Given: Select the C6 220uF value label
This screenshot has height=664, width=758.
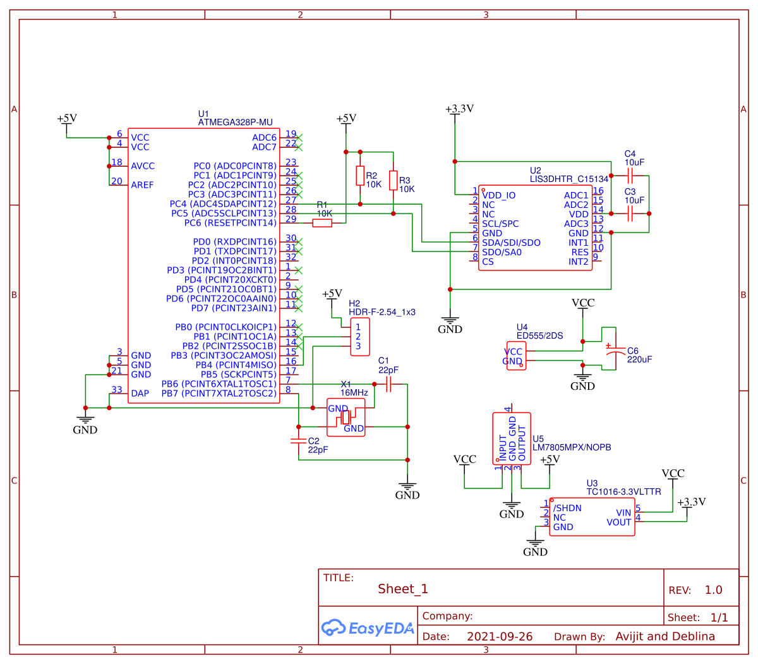Looking at the screenshot, I should coord(639,359).
